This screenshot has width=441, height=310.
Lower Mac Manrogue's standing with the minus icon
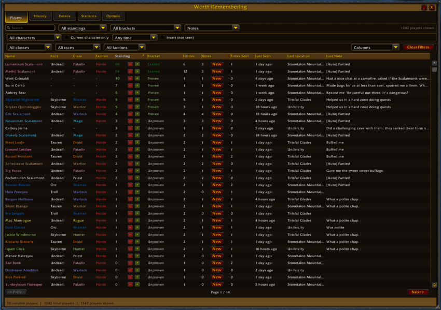click(130, 220)
